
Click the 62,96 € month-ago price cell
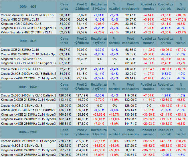(x=130, y=63)
